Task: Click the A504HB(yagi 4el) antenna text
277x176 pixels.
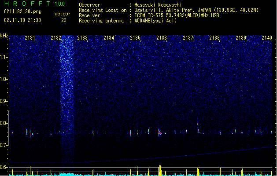Action: [x=155, y=21]
